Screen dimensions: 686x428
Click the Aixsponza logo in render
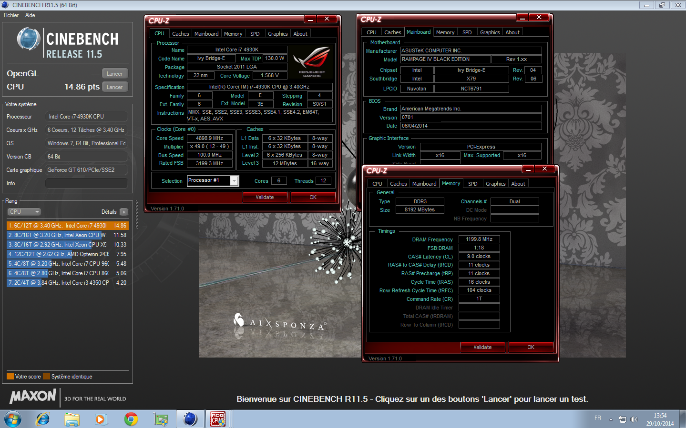pos(279,323)
